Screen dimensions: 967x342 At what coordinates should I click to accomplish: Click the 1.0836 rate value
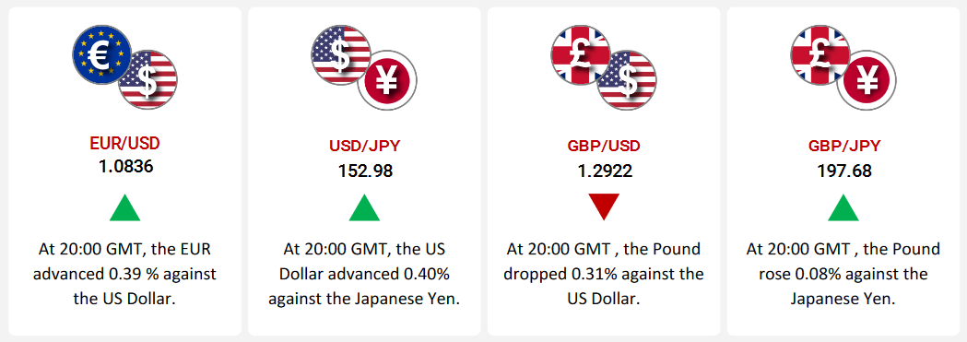125,166
